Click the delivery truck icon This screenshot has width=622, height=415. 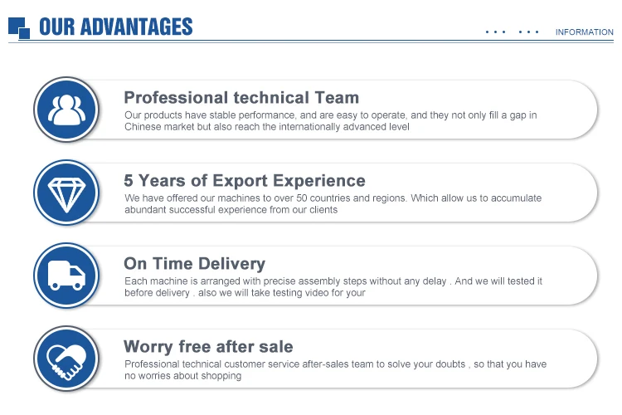(x=66, y=276)
